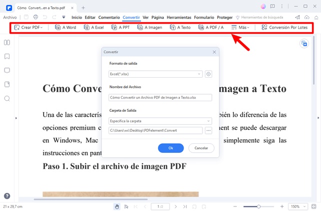Switch to the Inicio tab
This screenshot has height=211, width=321.
[77, 18]
